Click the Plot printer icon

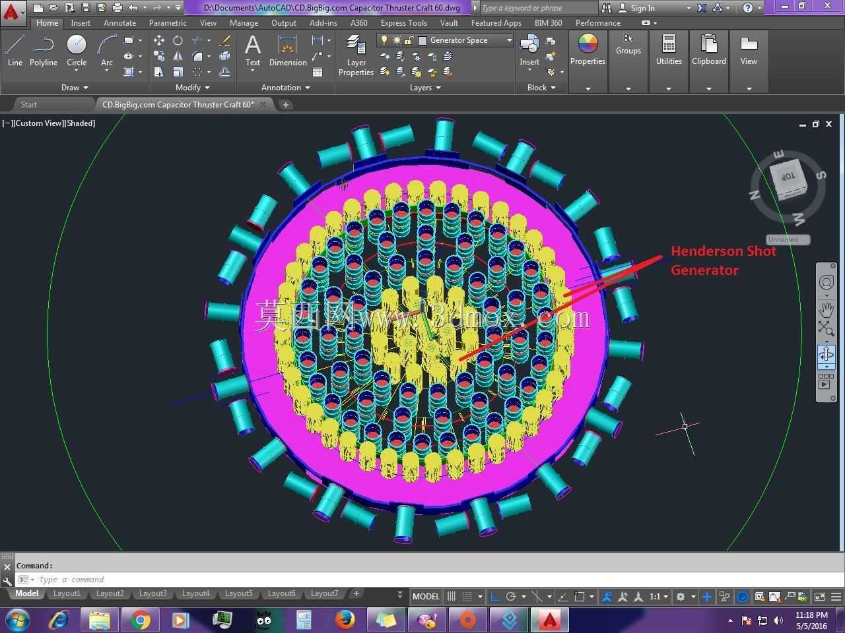coord(117,8)
